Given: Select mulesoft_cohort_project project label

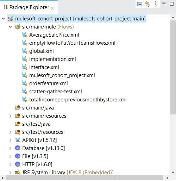Looking at the screenshot, I should (x=80, y=19).
